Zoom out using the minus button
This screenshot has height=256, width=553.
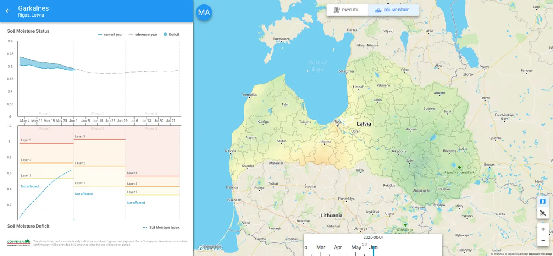point(543,241)
